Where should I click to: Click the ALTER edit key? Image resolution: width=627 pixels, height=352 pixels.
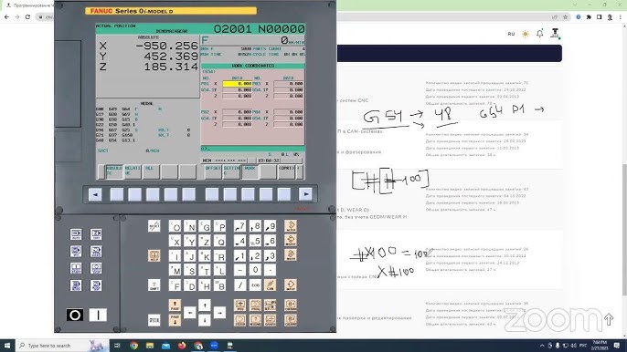point(291,226)
